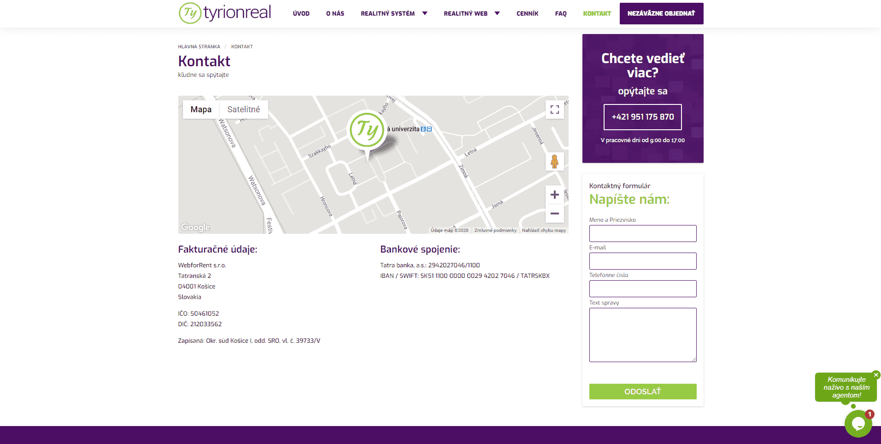This screenshot has height=444, width=881.
Task: Select the Tatra banka account number line
Action: [430, 265]
